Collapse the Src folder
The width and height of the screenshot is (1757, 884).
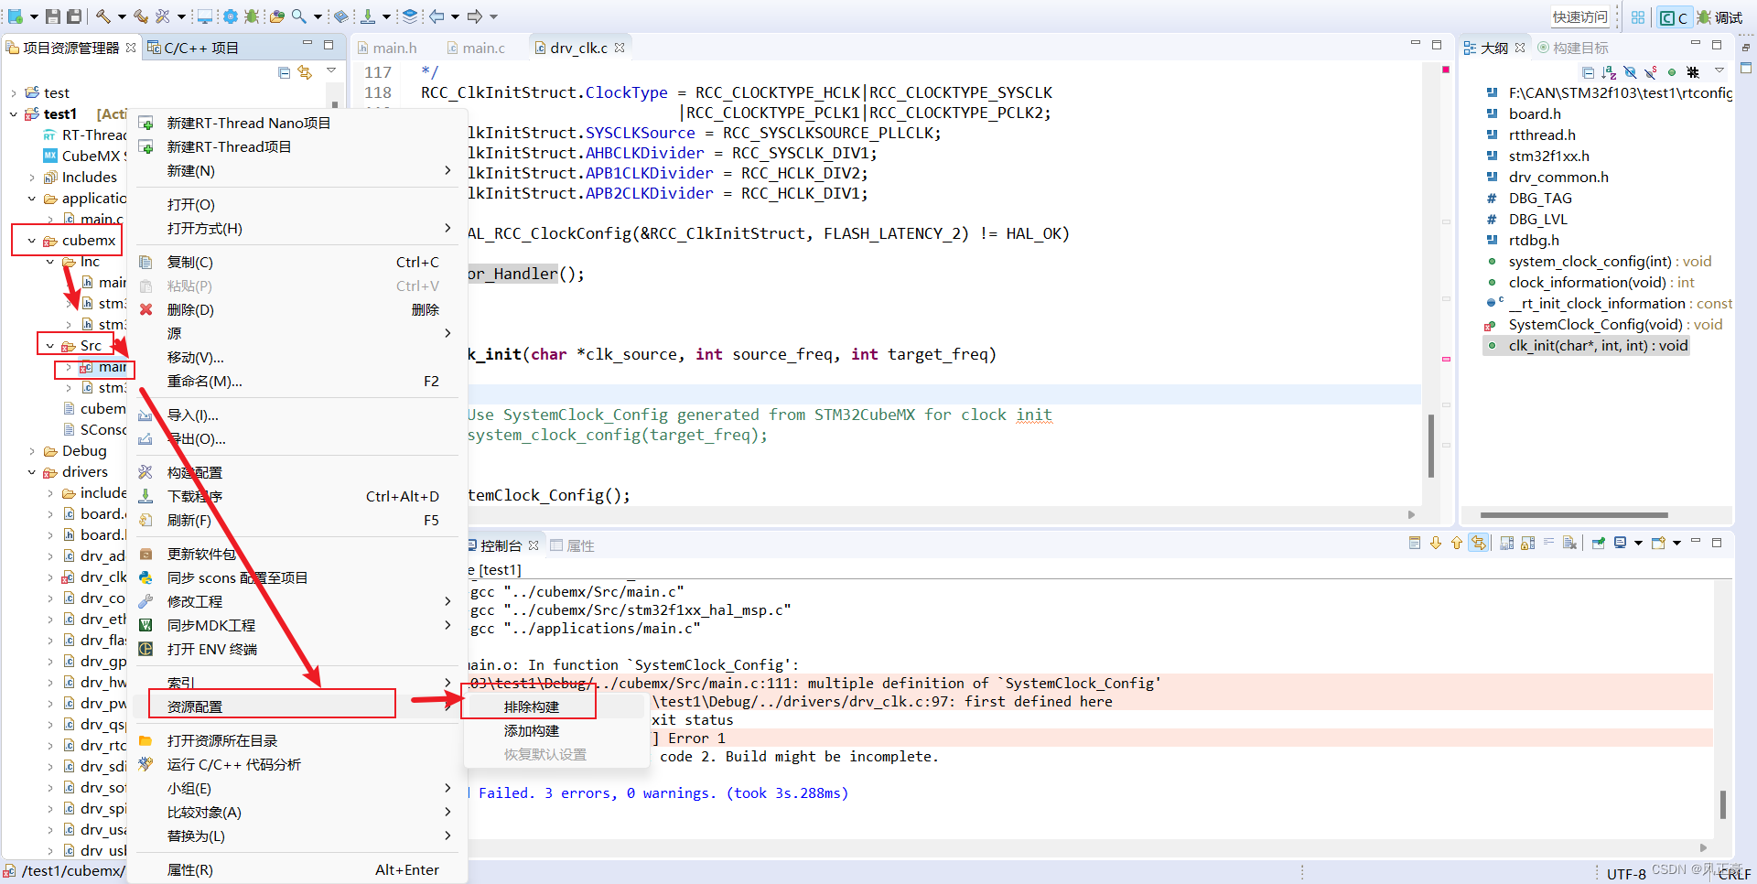(x=50, y=346)
